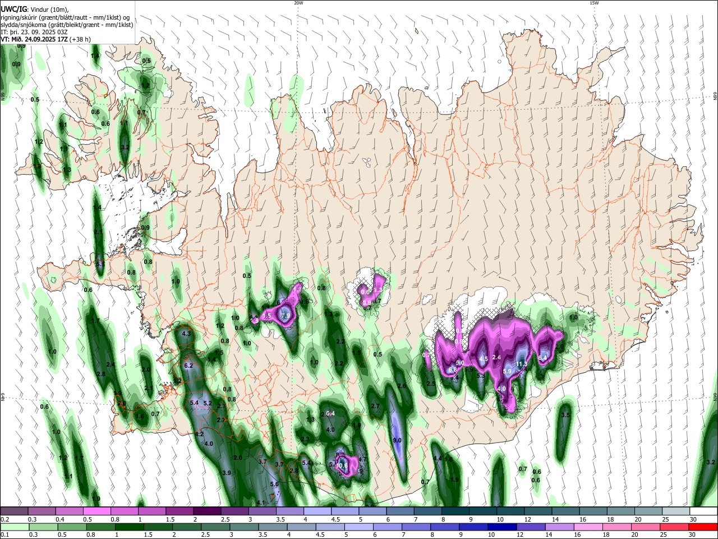Click the 'slydda/snjókoma' sleet legend description line
718x539 pixels.
(67, 25)
